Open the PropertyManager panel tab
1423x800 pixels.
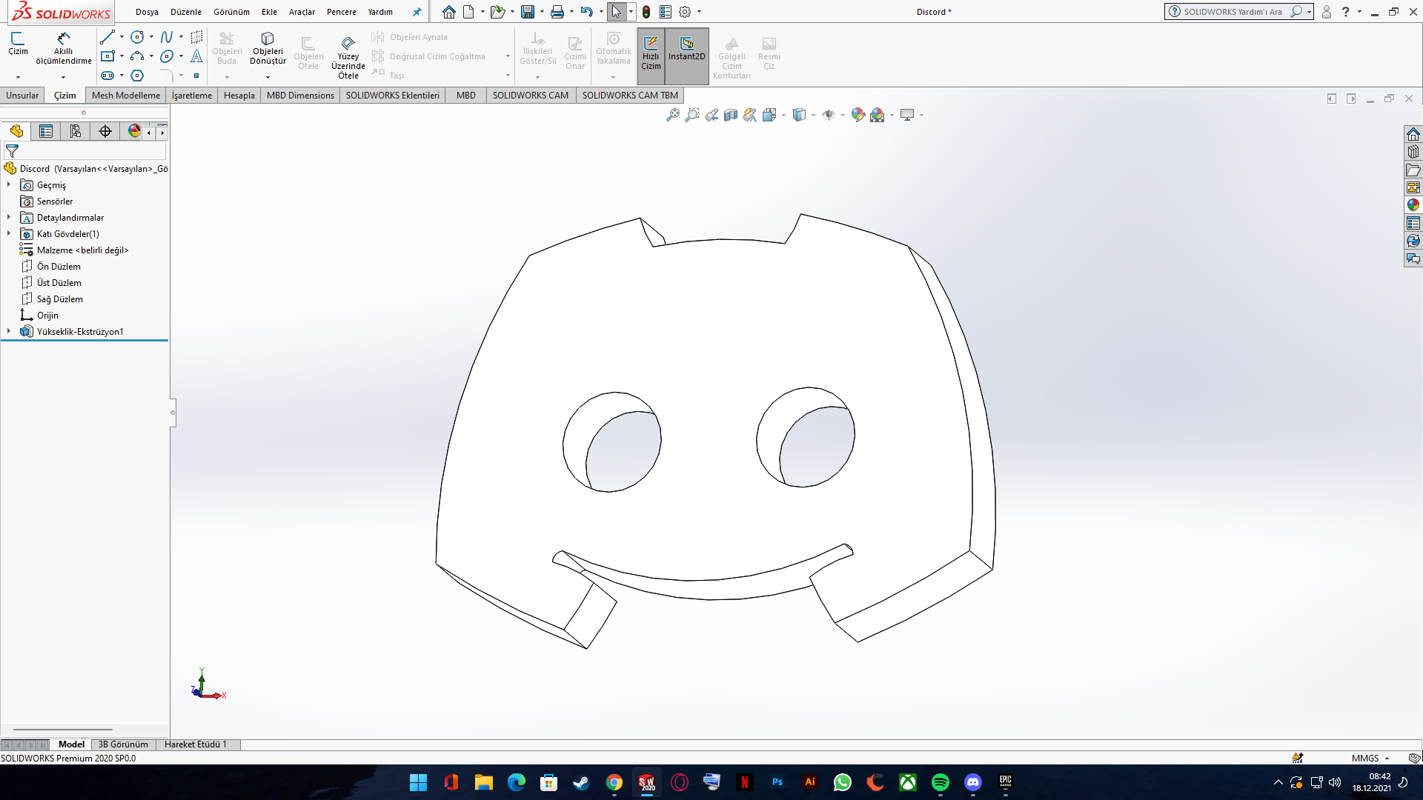[x=46, y=131]
